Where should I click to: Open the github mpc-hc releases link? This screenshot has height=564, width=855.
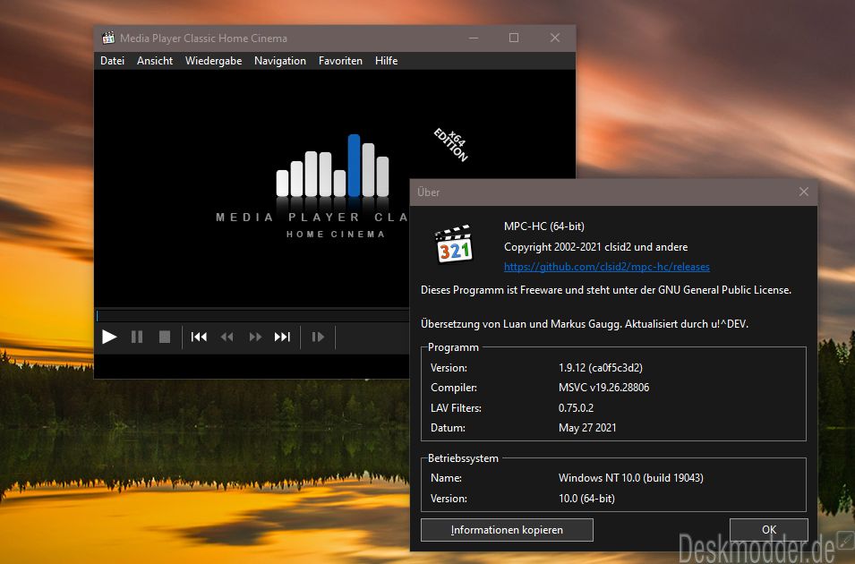(x=607, y=267)
